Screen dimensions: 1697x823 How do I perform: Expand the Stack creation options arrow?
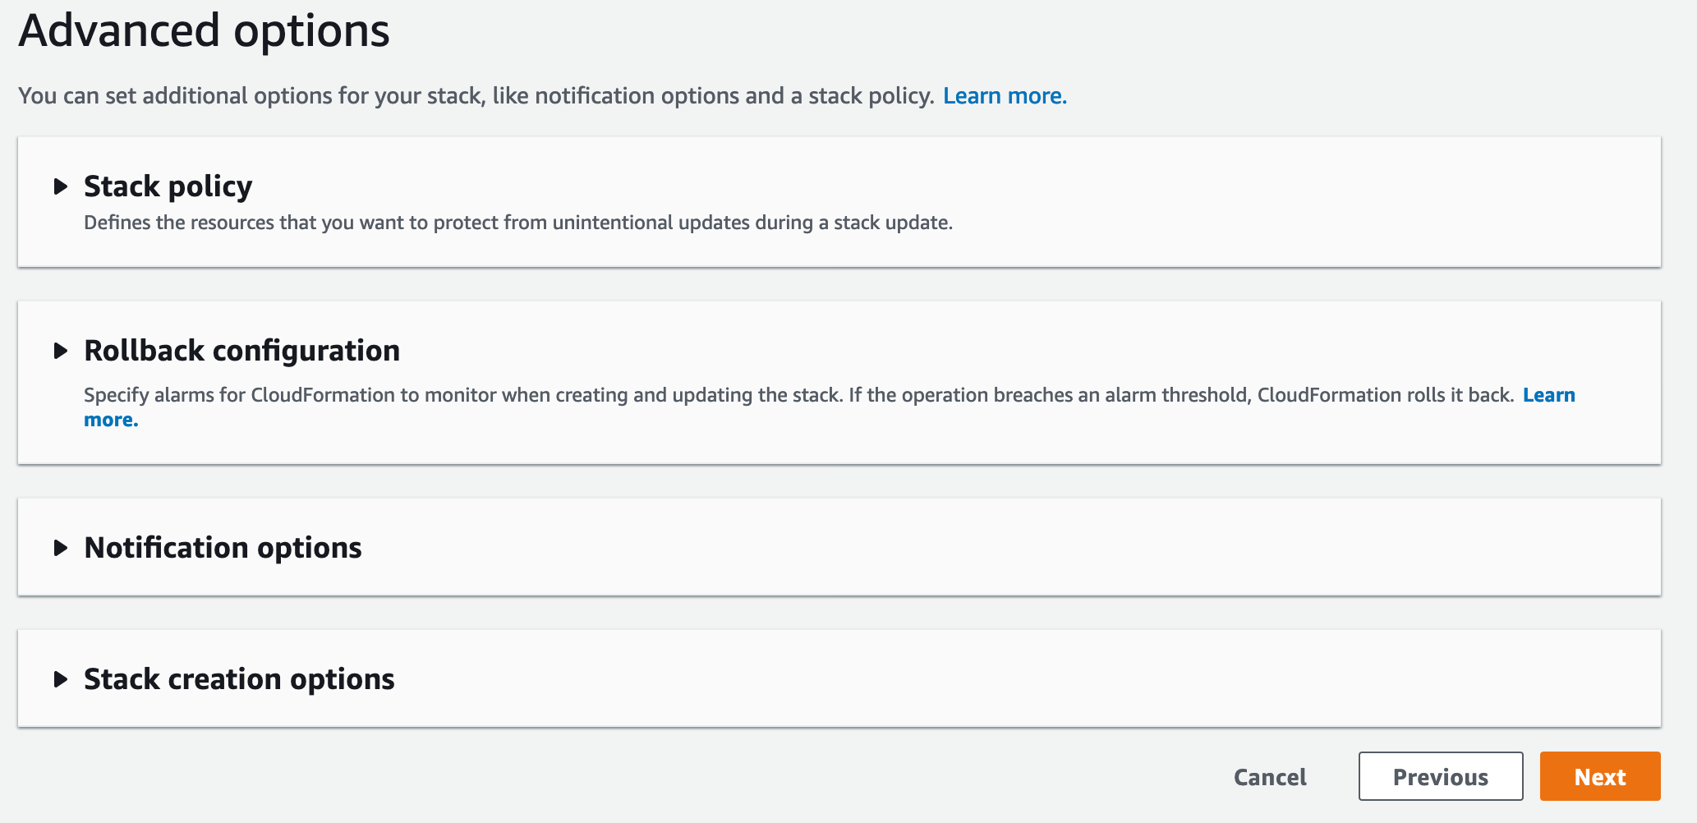(60, 679)
